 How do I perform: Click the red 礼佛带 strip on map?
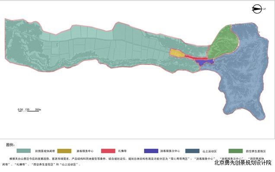[x=195, y=57]
